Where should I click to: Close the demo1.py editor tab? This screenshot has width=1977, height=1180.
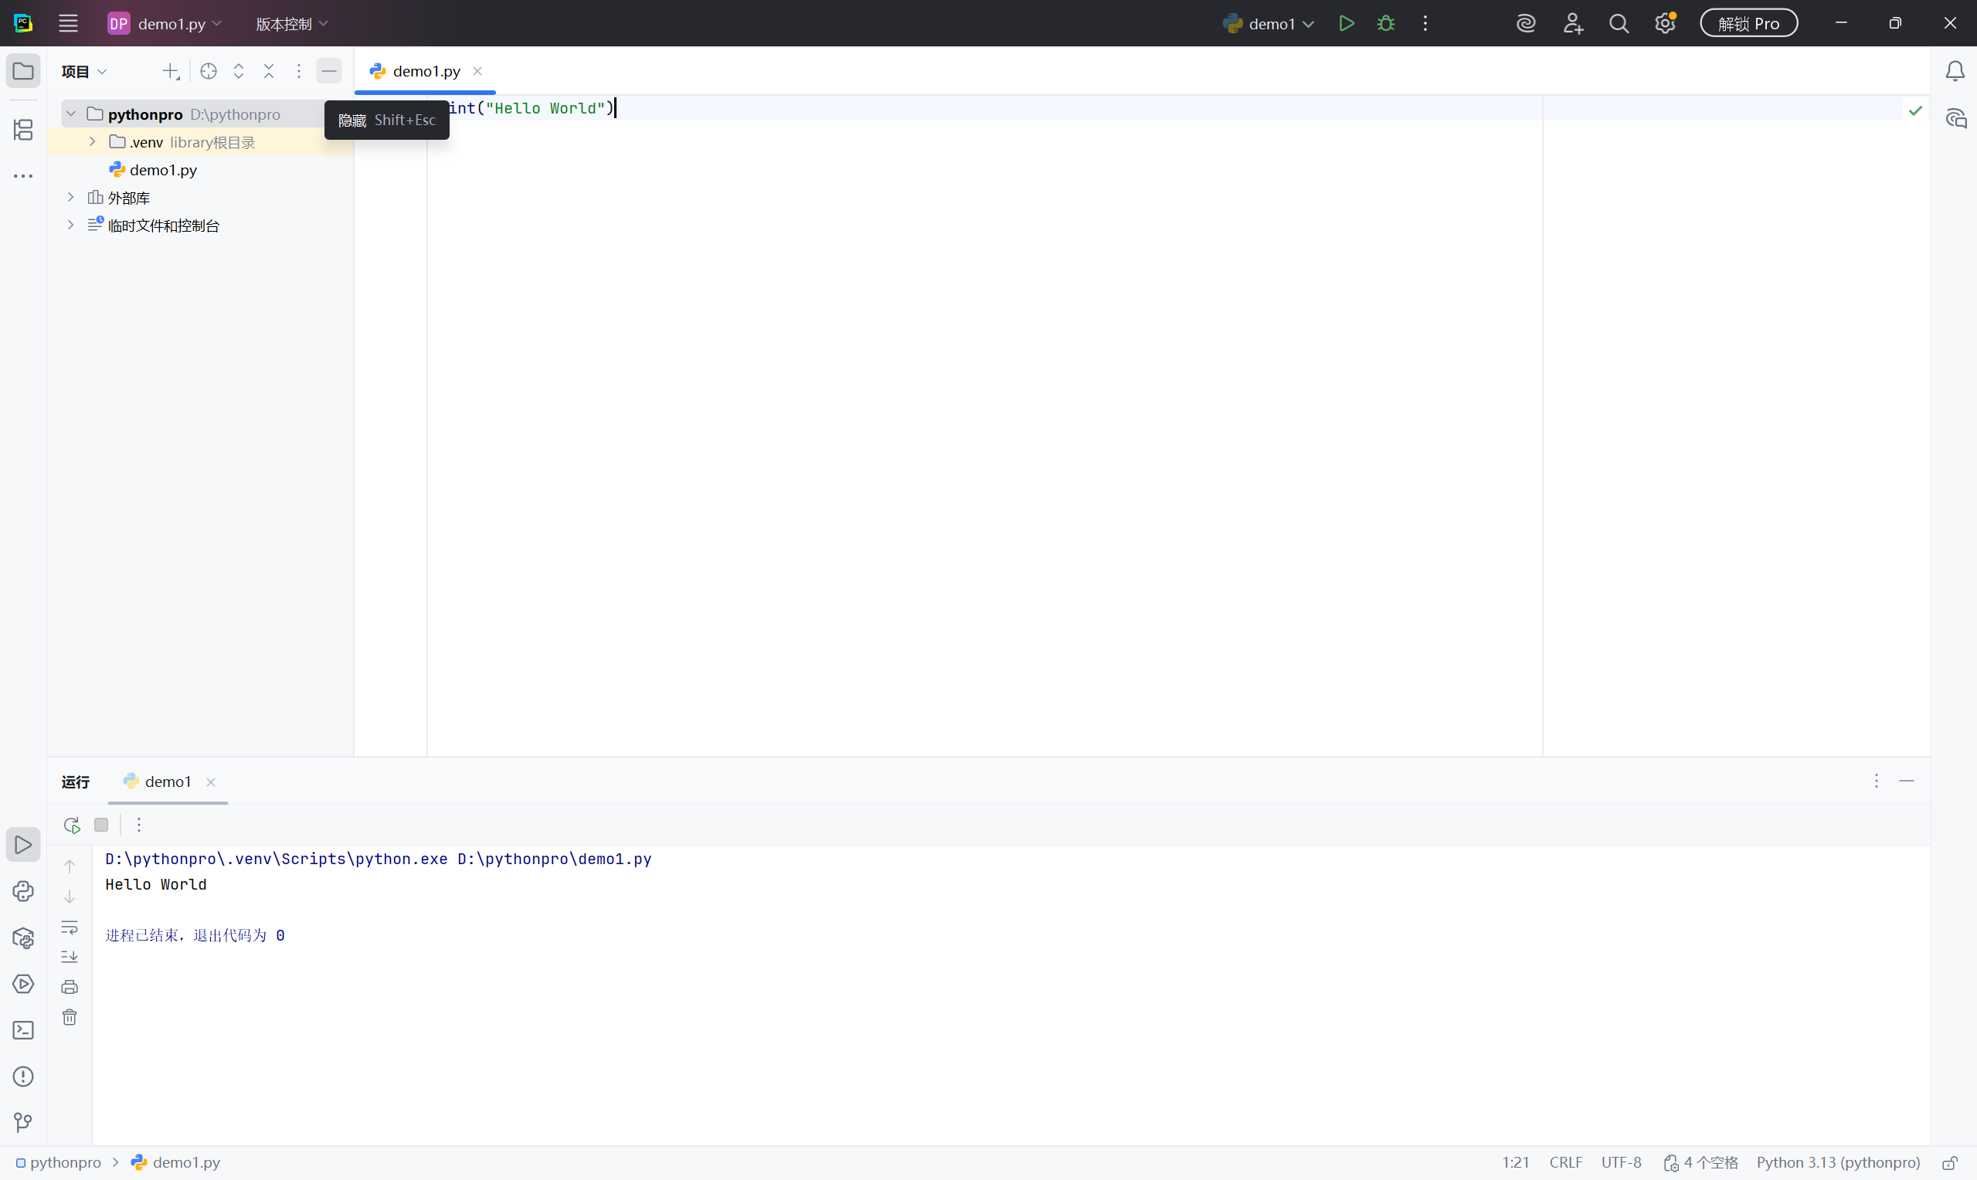pos(478,71)
